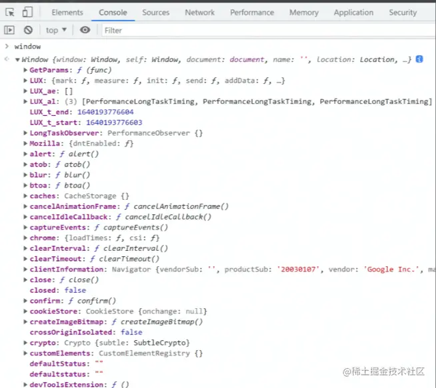
Task: Expand the alert function
Action: (x=25, y=154)
